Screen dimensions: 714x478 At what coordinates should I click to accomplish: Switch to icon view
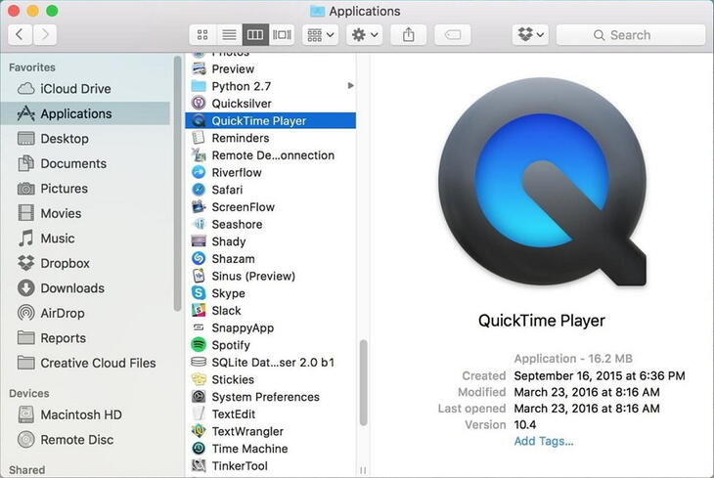202,35
